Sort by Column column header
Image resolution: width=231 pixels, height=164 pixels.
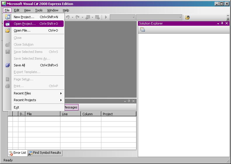point(91,114)
